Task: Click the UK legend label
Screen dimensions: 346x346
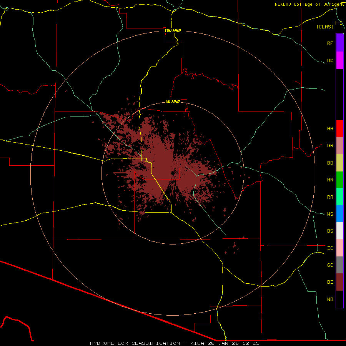Action: point(330,60)
